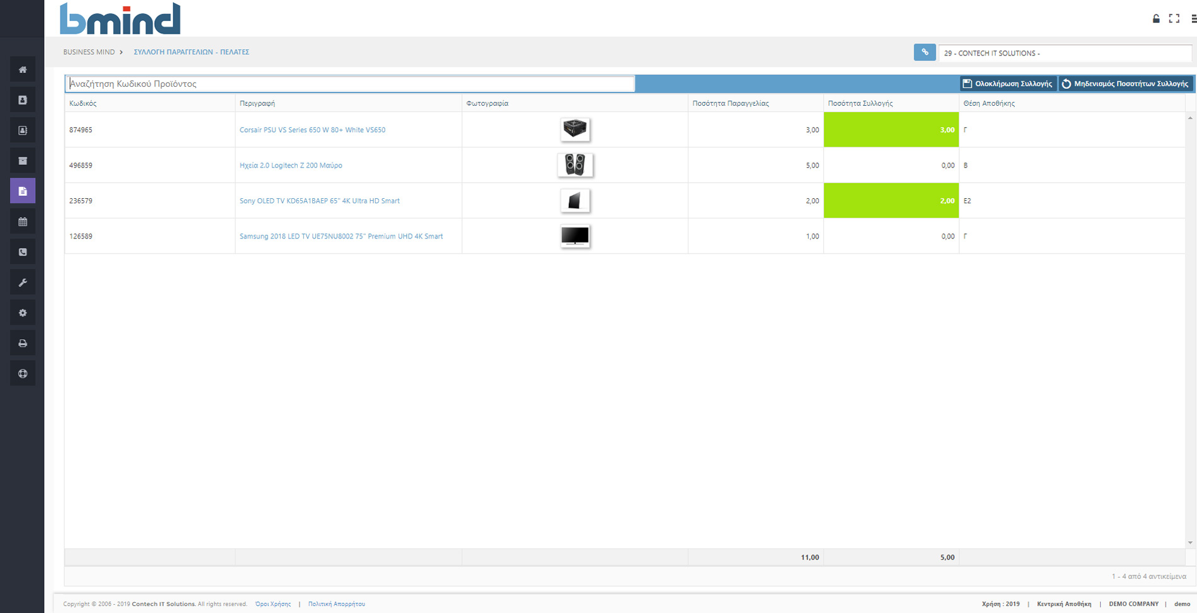Open Corsair PSU VS Series 650 W link
Image resolution: width=1197 pixels, height=613 pixels.
coord(312,130)
